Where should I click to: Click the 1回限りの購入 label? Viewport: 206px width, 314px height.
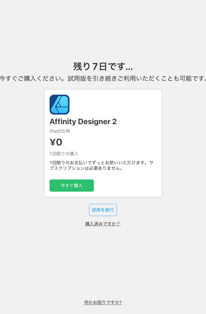[x=64, y=154]
